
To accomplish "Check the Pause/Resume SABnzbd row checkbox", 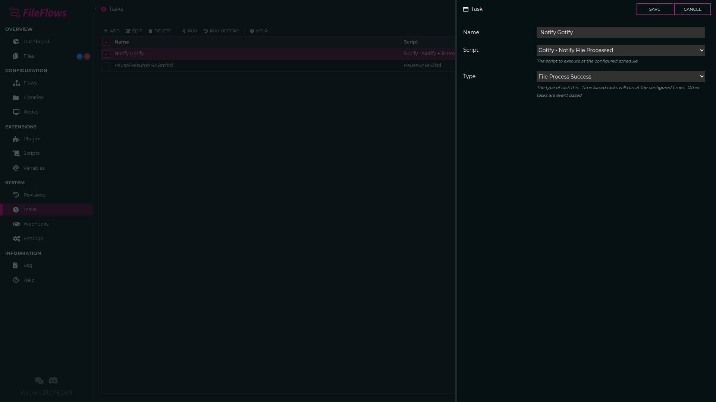I will [106, 66].
